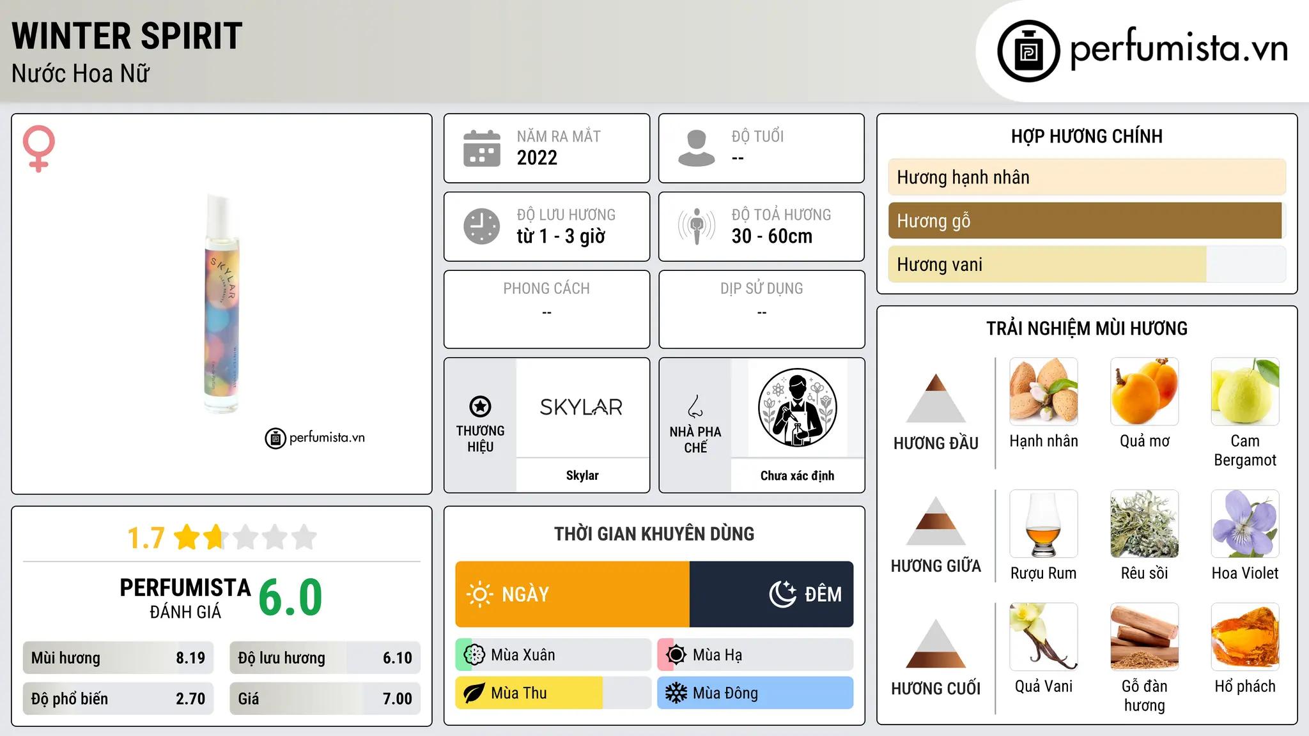Image resolution: width=1309 pixels, height=736 pixels.
Task: Click the base notes pyramid icon
Action: [936, 643]
